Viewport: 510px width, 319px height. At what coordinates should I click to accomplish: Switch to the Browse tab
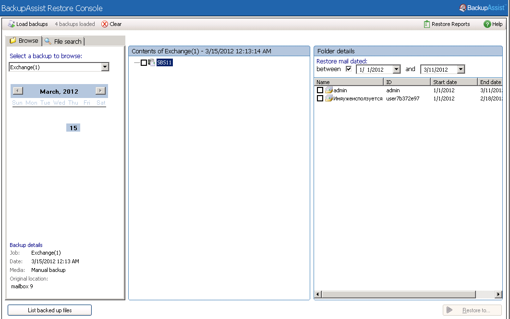(24, 41)
